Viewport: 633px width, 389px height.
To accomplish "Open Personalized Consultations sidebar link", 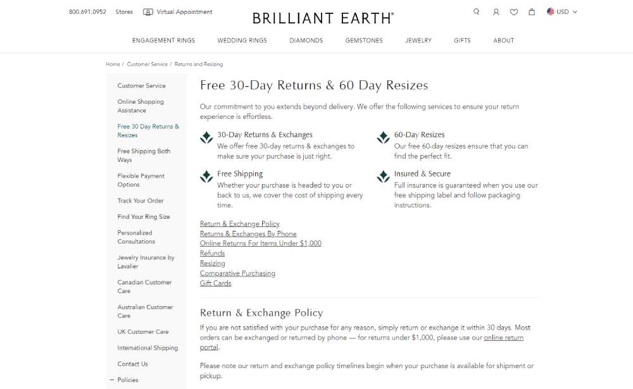I will tap(136, 237).
